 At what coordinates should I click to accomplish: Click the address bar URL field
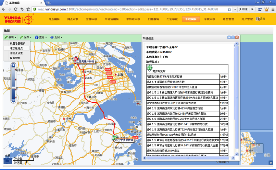(x=128, y=9)
